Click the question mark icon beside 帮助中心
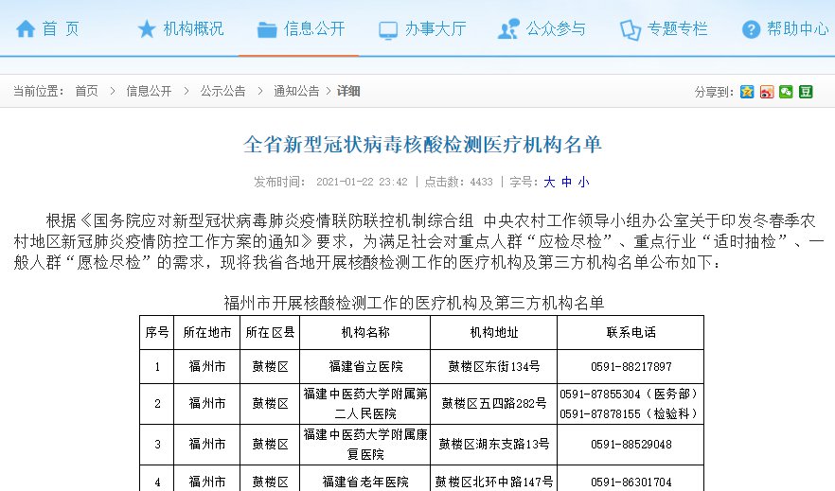 [x=751, y=29]
